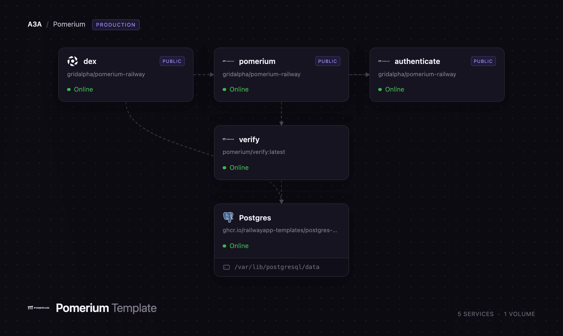Click the PRODUCTION environment badge
The image size is (563, 336).
point(116,25)
